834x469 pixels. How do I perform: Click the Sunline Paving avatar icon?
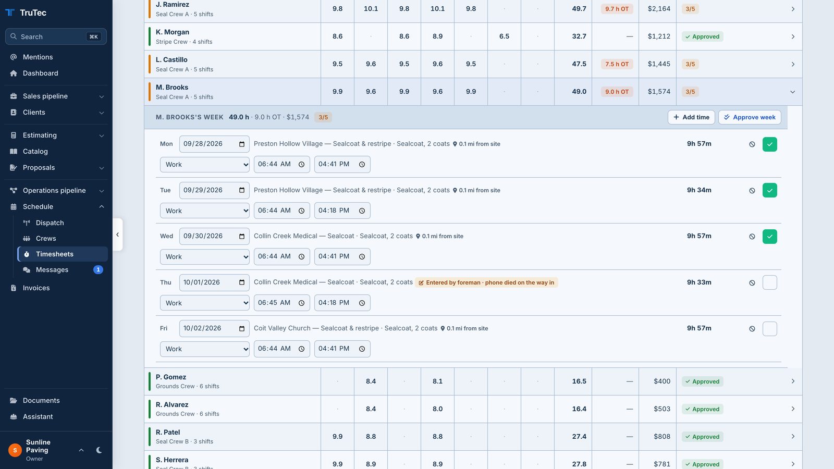point(15,450)
